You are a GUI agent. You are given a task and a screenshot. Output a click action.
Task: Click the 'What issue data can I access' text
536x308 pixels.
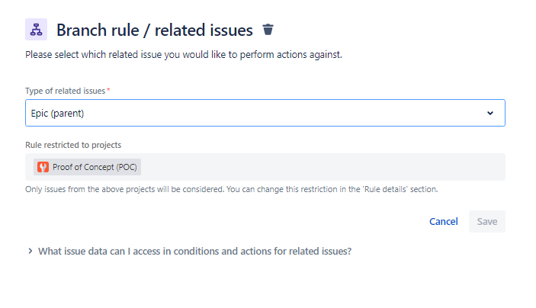(195, 252)
